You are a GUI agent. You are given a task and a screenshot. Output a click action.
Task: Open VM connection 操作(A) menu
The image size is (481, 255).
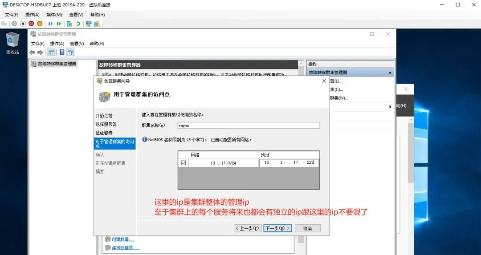33,15
